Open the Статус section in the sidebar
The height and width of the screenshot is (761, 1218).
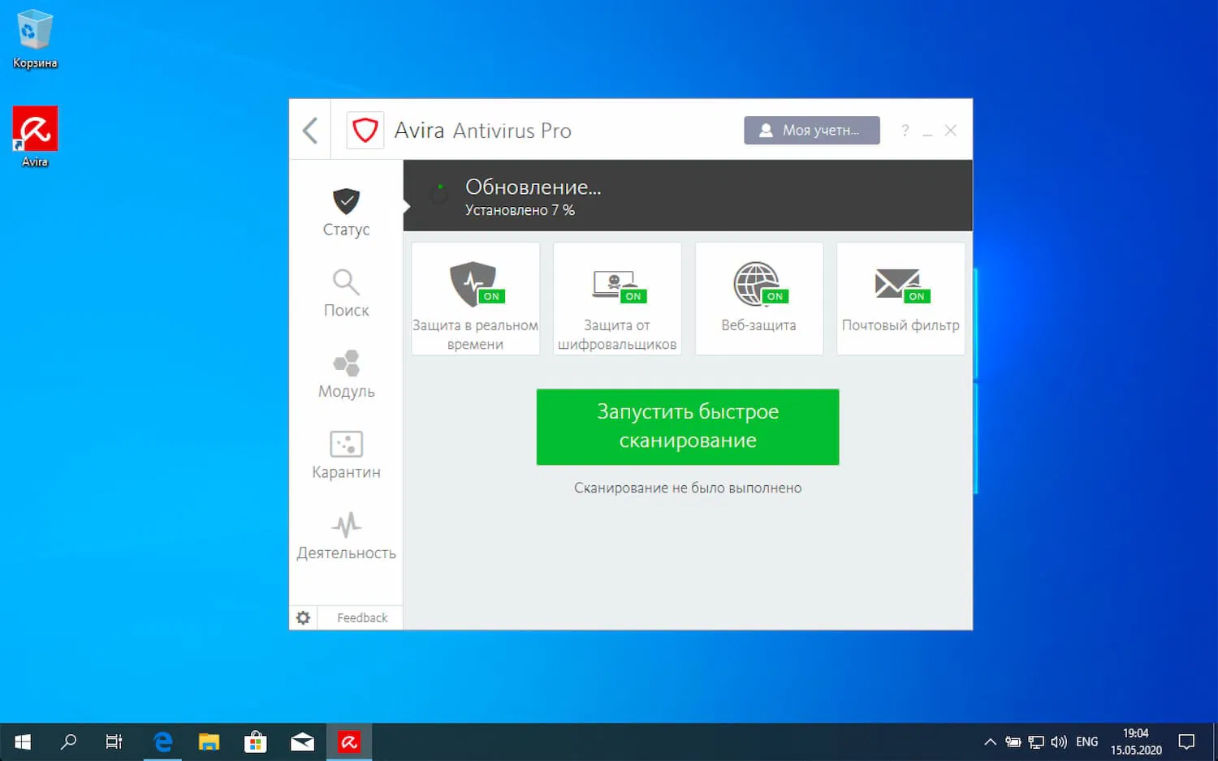click(x=346, y=213)
